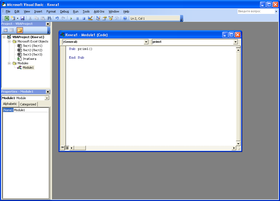Click the 'Введите вопрос' help search box
280x201 pixels.
256,11
